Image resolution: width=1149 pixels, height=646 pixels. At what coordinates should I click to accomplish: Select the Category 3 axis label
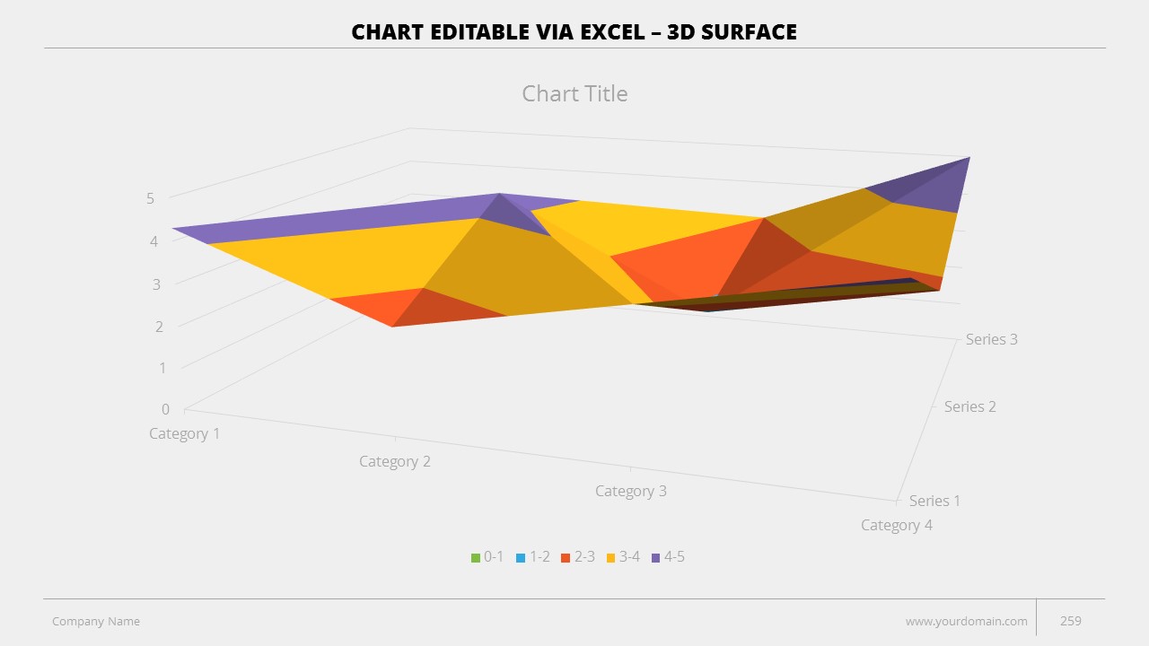click(631, 491)
